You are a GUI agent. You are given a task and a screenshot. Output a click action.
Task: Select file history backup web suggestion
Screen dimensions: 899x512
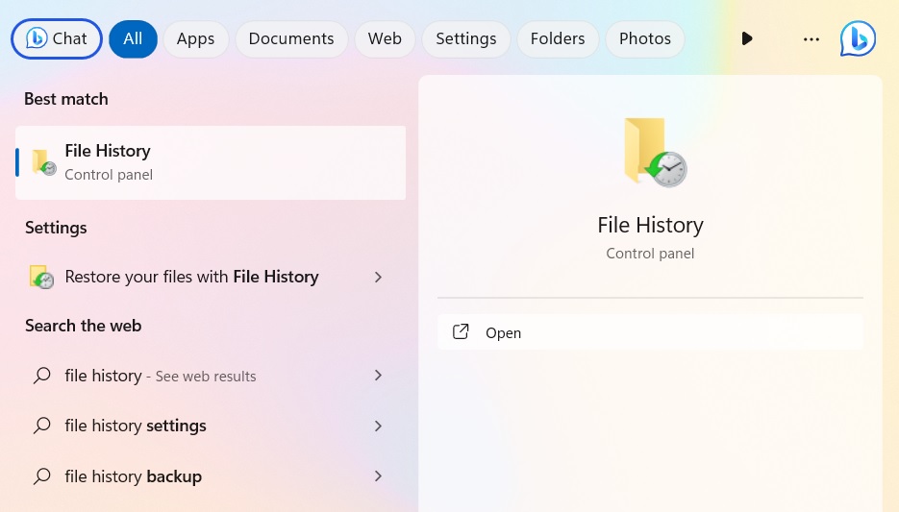(x=211, y=475)
